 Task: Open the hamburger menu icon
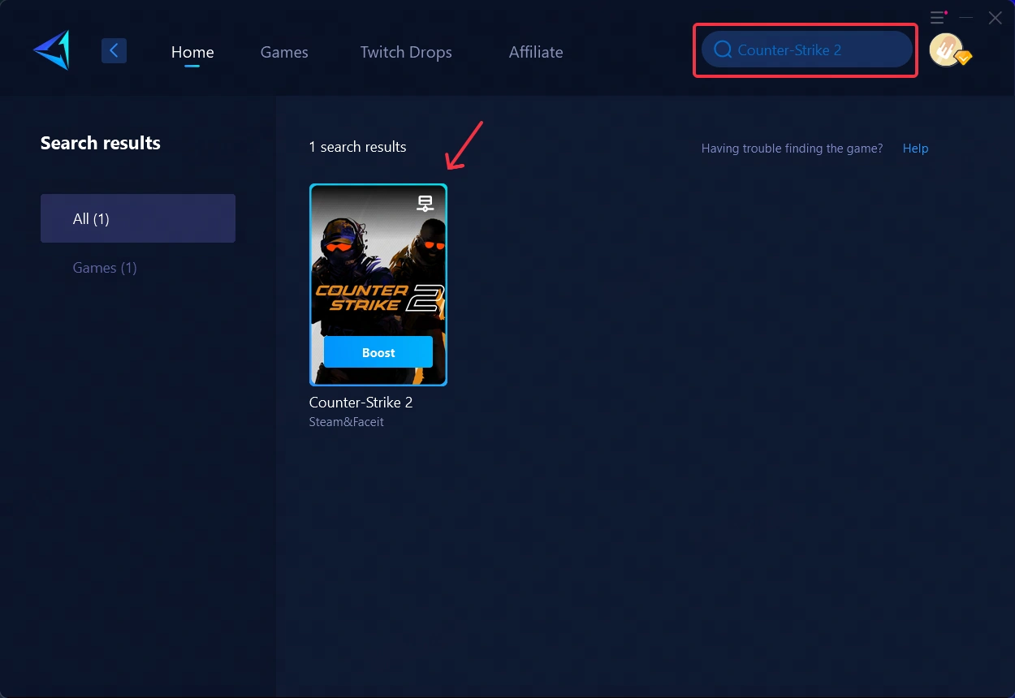pos(938,18)
